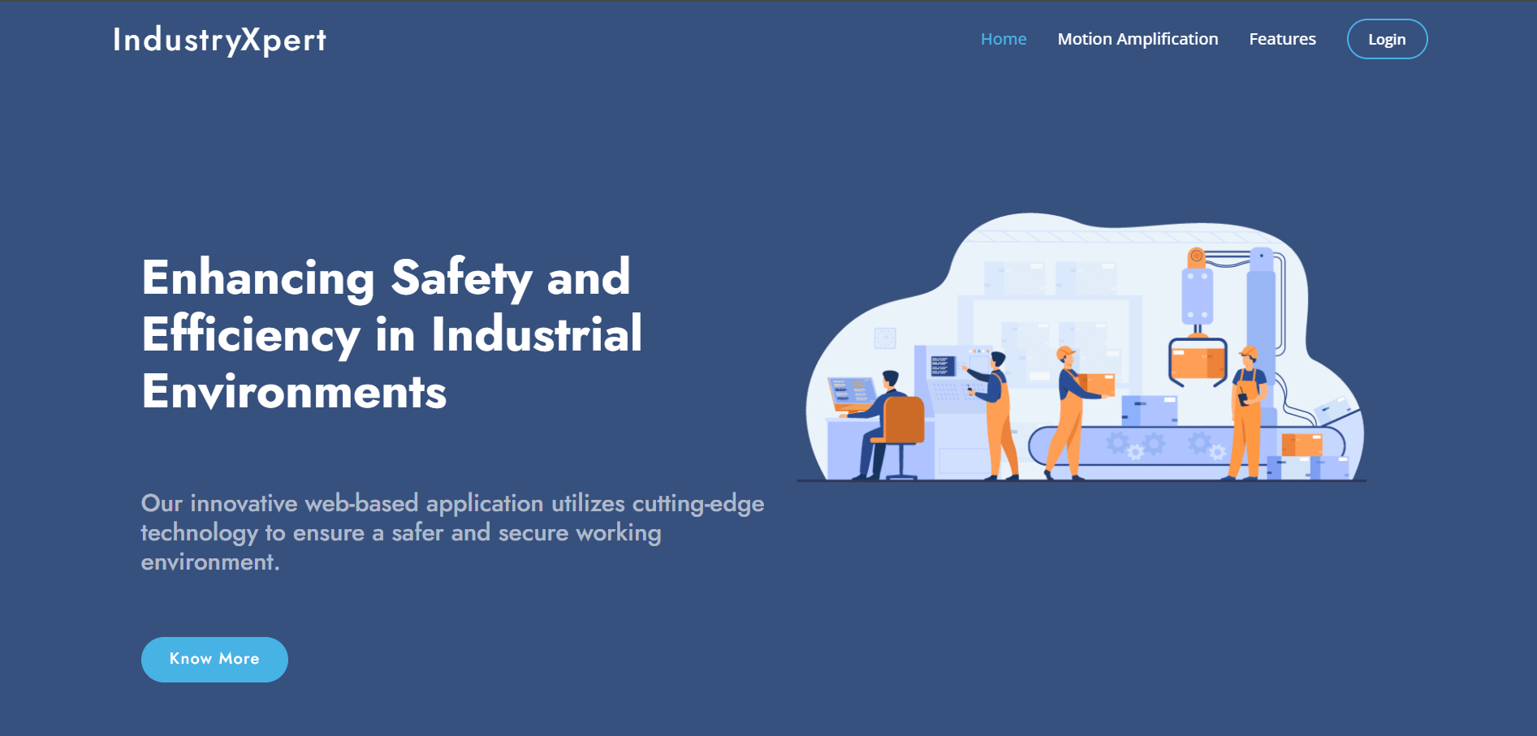
Task: Click the Know More button
Action: [x=214, y=659]
